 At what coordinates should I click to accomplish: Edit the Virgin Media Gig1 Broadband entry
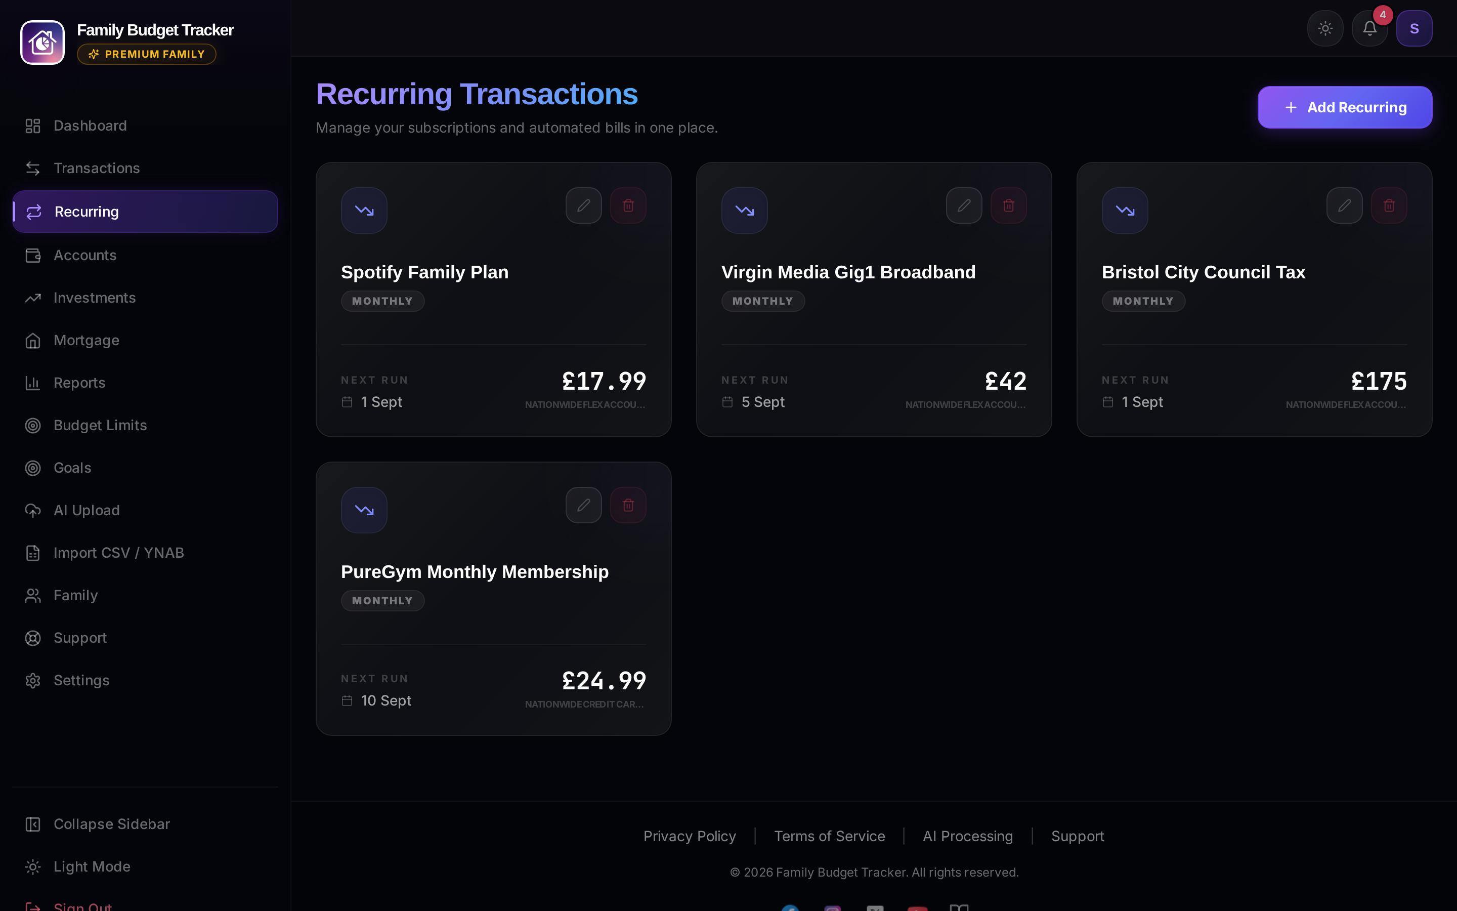coord(964,205)
